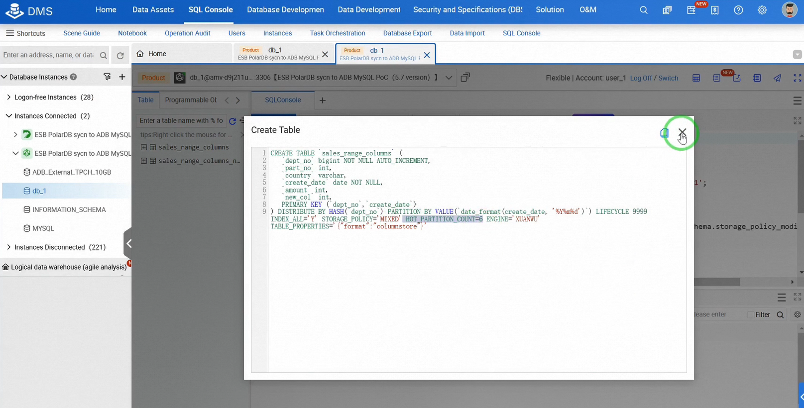Open the instance selector dropdown arrow
The image size is (804, 408).
click(x=449, y=78)
